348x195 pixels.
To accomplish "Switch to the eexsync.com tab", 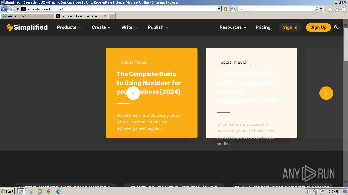I will 27,16.
